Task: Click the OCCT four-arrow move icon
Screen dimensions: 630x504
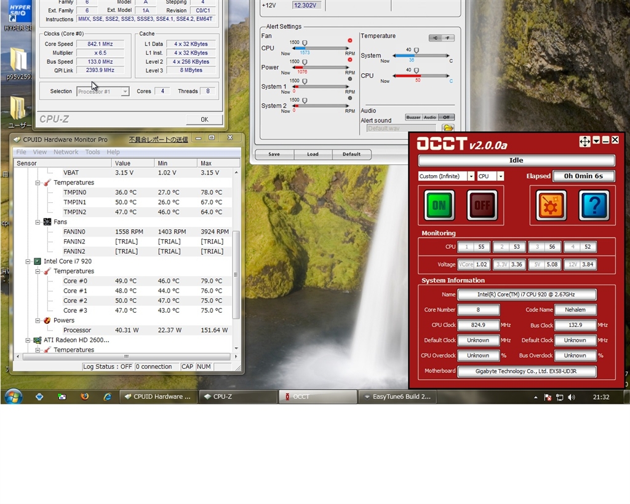Action: [x=584, y=141]
